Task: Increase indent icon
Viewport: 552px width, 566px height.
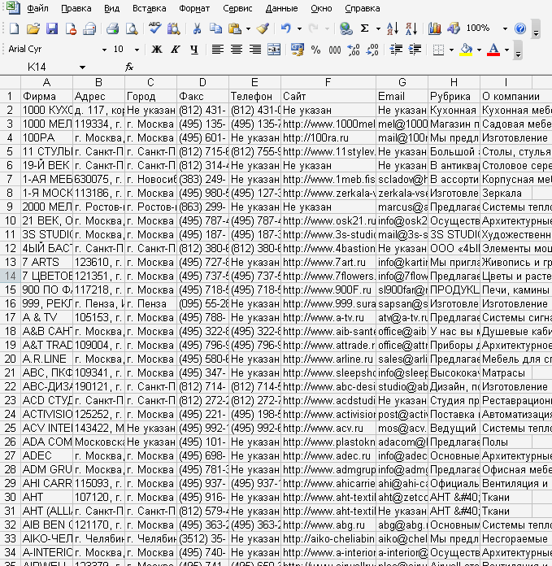Action: click(415, 50)
